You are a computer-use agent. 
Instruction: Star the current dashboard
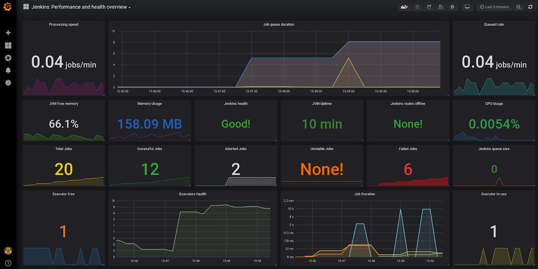417,7
